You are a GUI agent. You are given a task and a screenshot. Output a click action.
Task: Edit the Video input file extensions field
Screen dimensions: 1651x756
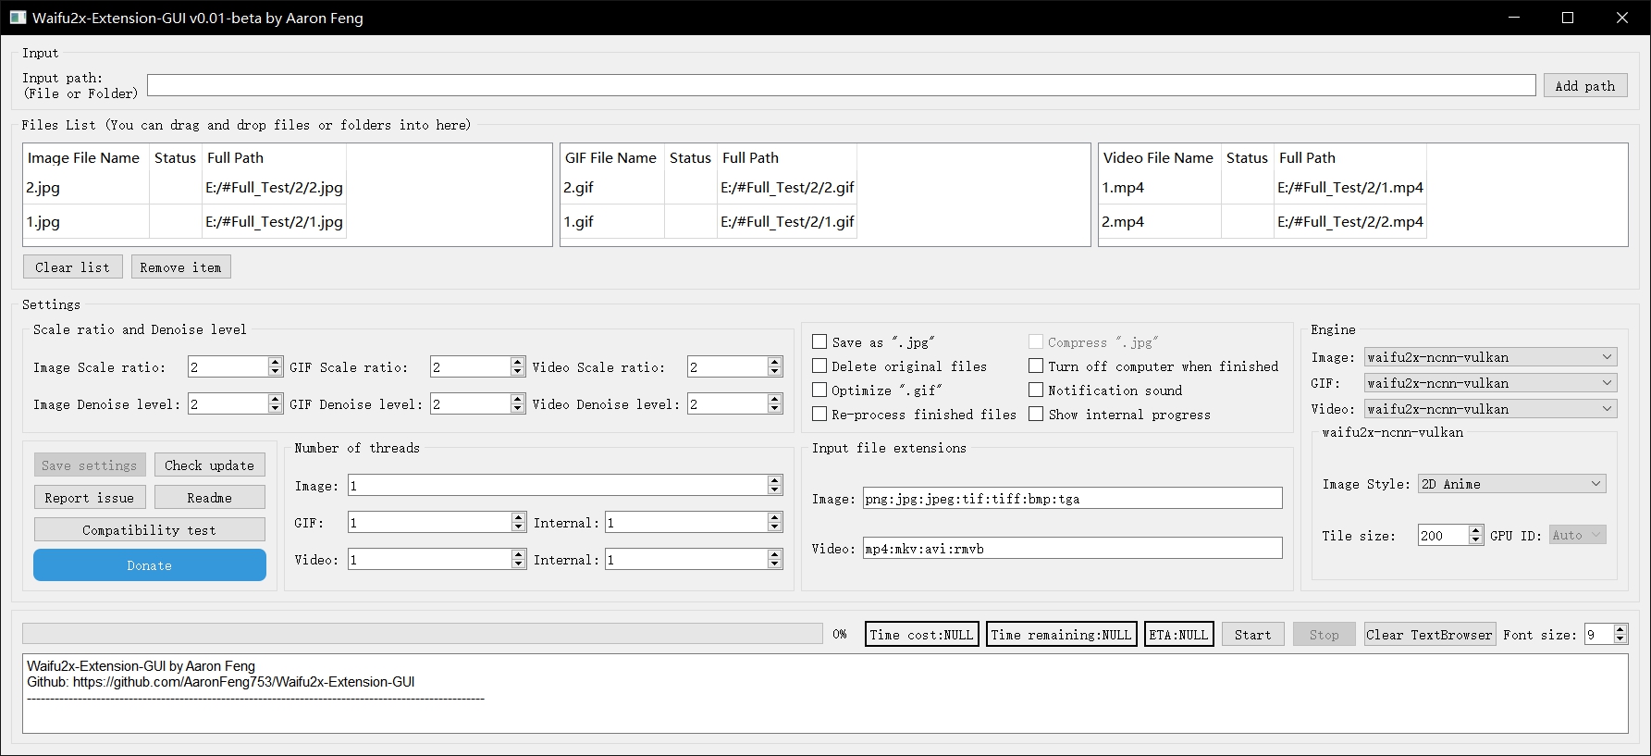click(1072, 548)
